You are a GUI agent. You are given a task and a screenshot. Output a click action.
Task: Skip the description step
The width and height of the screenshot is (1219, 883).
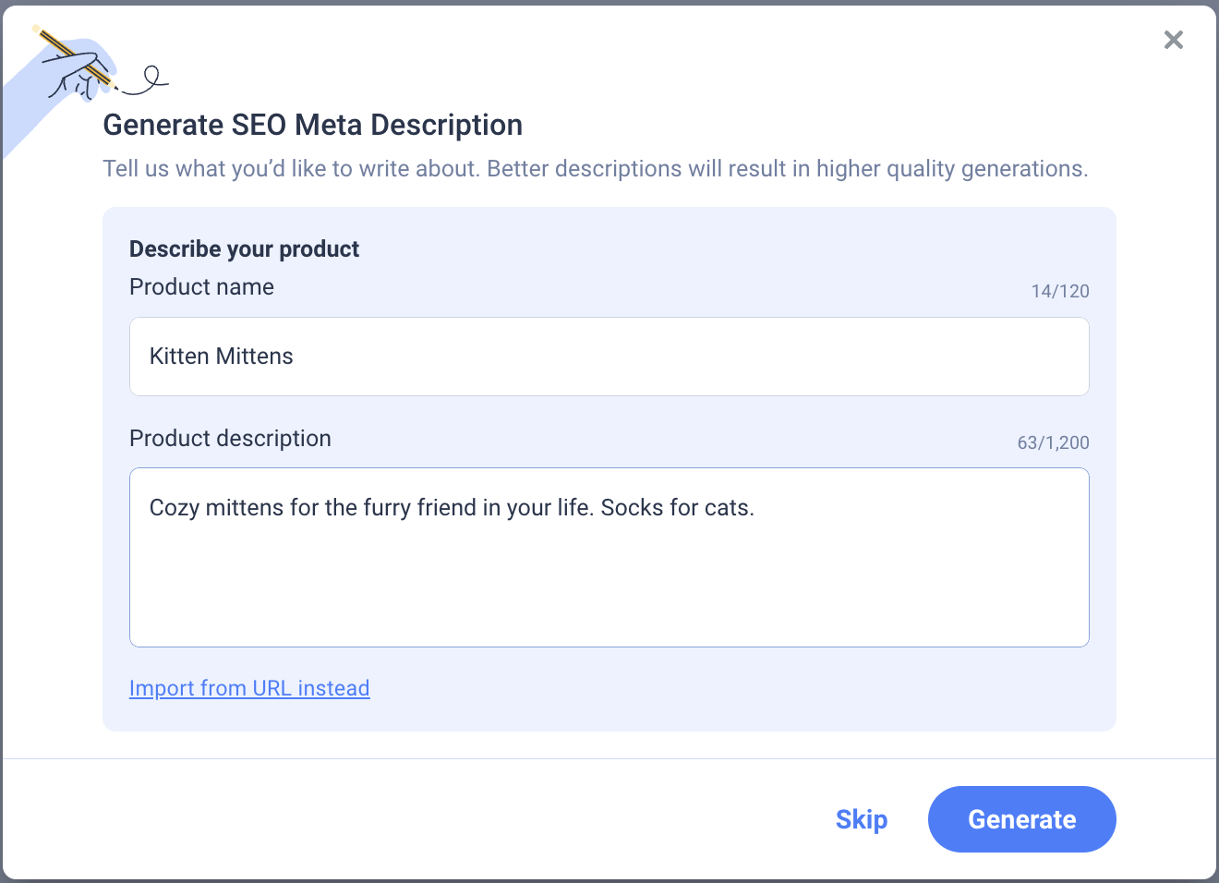[x=861, y=819]
